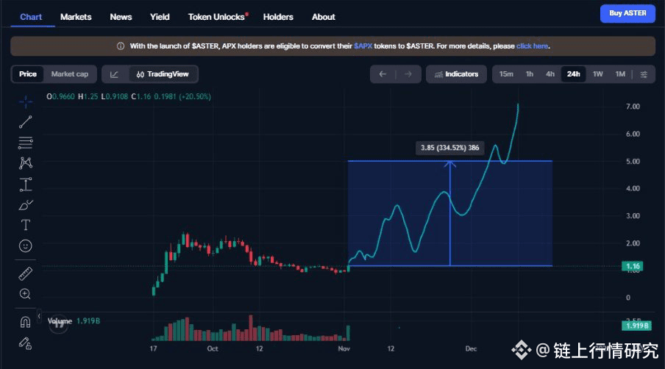665x369 pixels.
Task: Select the trend line drawing tool
Action: point(25,121)
